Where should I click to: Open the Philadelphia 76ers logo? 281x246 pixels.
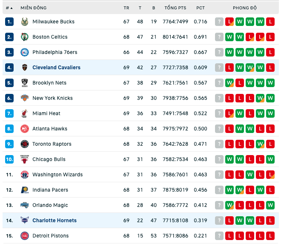(25, 52)
